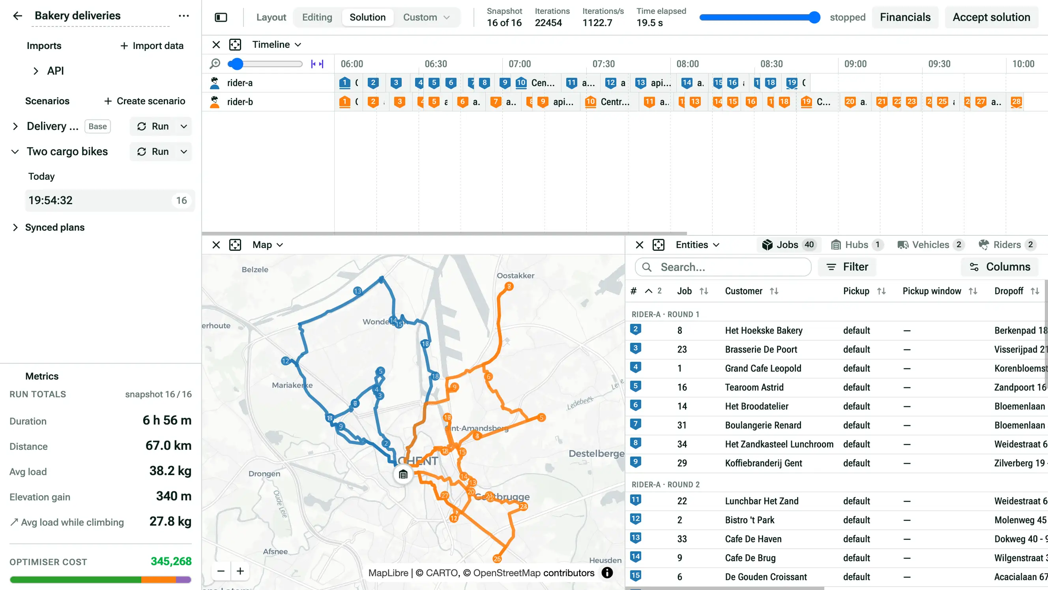Open Run options dropdown for Two cargo bikes

point(184,152)
